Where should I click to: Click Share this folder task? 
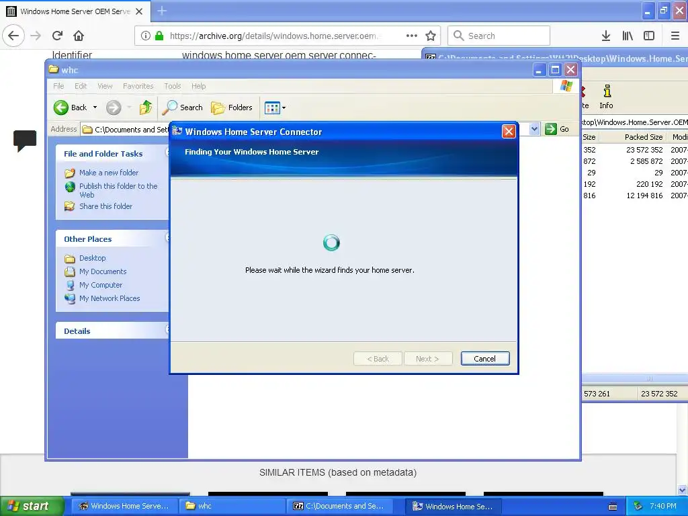(105, 206)
